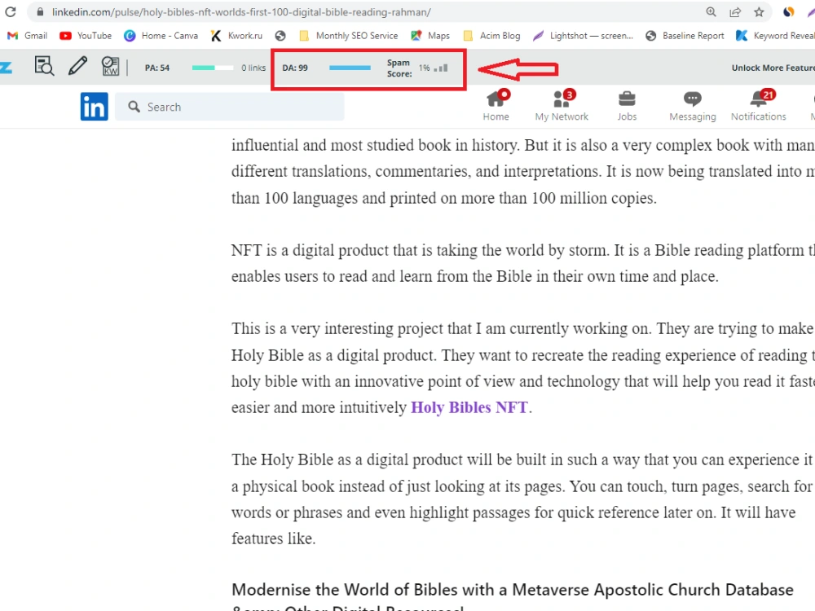
Task: Click the lock icon in the address bar
Action: click(x=40, y=12)
